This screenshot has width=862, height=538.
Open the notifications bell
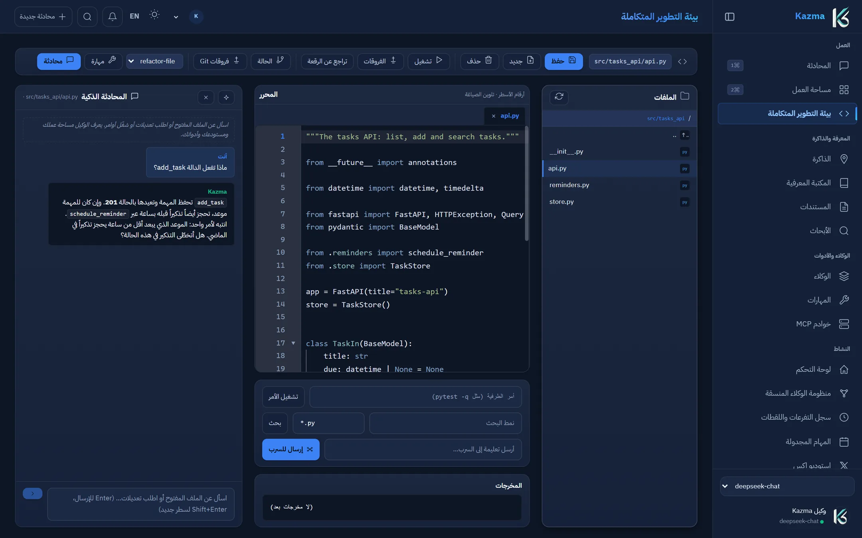[x=112, y=17]
